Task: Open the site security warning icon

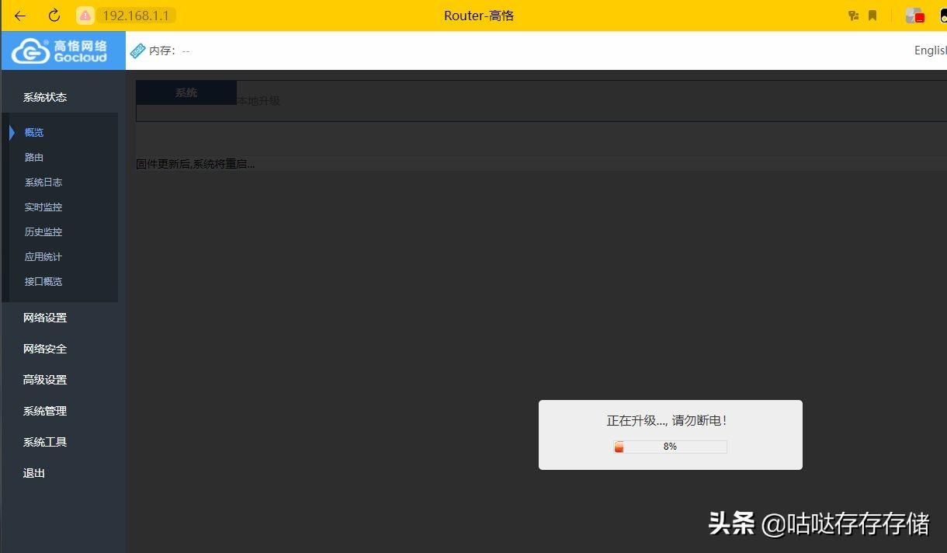Action: pyautogui.click(x=85, y=15)
